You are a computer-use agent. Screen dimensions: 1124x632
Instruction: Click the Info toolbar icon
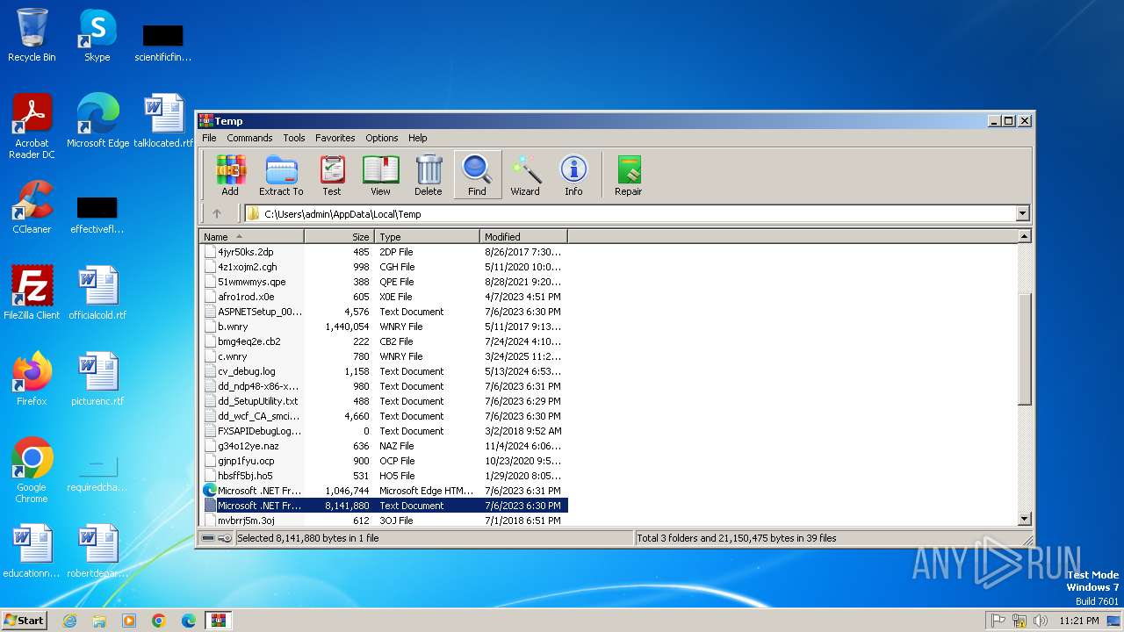pos(573,175)
